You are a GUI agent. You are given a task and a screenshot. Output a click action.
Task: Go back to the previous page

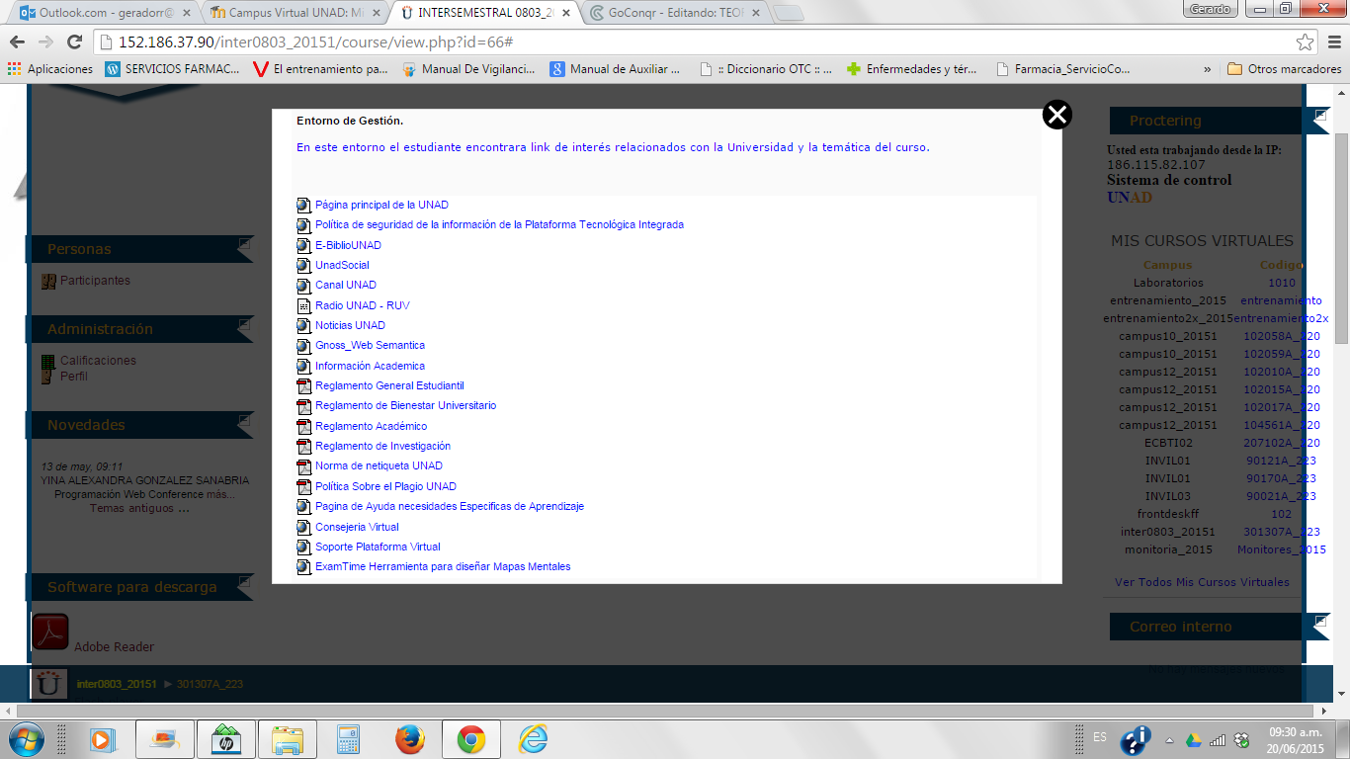tap(18, 42)
